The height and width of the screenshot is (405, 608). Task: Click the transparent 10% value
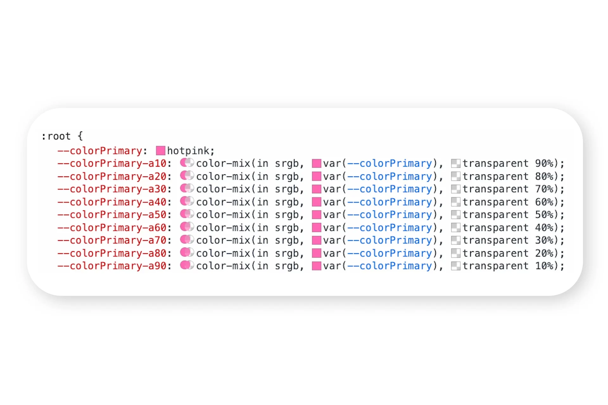click(508, 266)
